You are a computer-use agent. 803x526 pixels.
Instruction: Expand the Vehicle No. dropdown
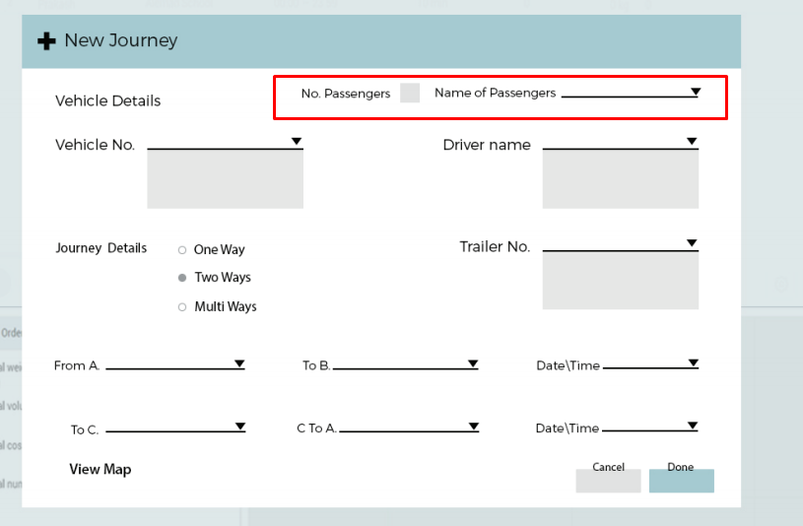[x=296, y=142]
